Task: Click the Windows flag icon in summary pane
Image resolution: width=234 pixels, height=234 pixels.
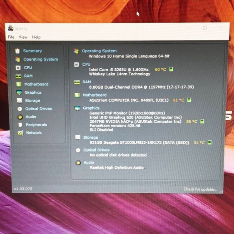Action: pos(76,51)
